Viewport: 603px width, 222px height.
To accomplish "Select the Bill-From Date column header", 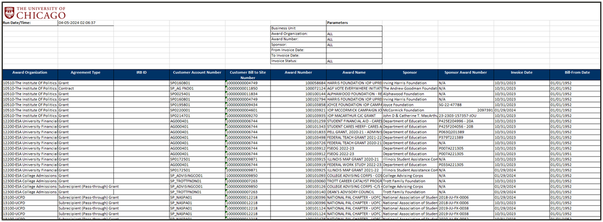I will [576, 72].
